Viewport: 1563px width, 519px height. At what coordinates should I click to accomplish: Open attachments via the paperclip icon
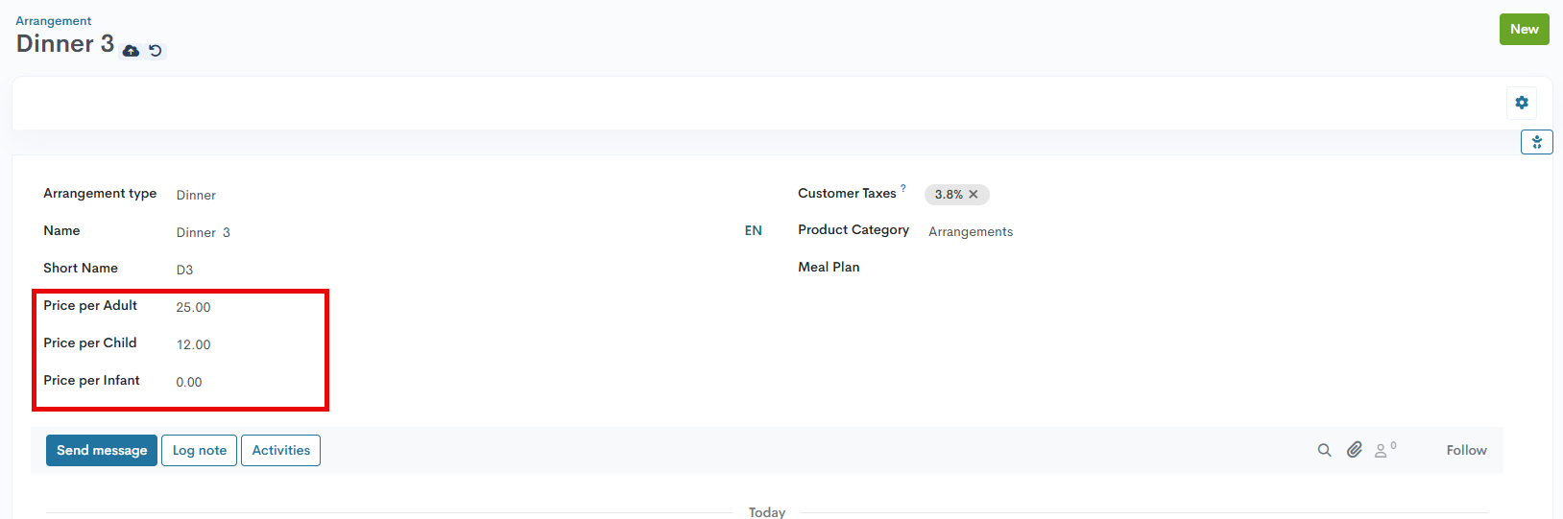tap(1355, 450)
